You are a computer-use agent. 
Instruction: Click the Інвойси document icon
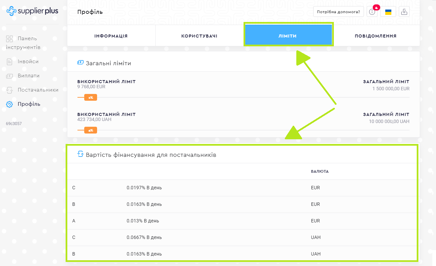[x=10, y=62]
